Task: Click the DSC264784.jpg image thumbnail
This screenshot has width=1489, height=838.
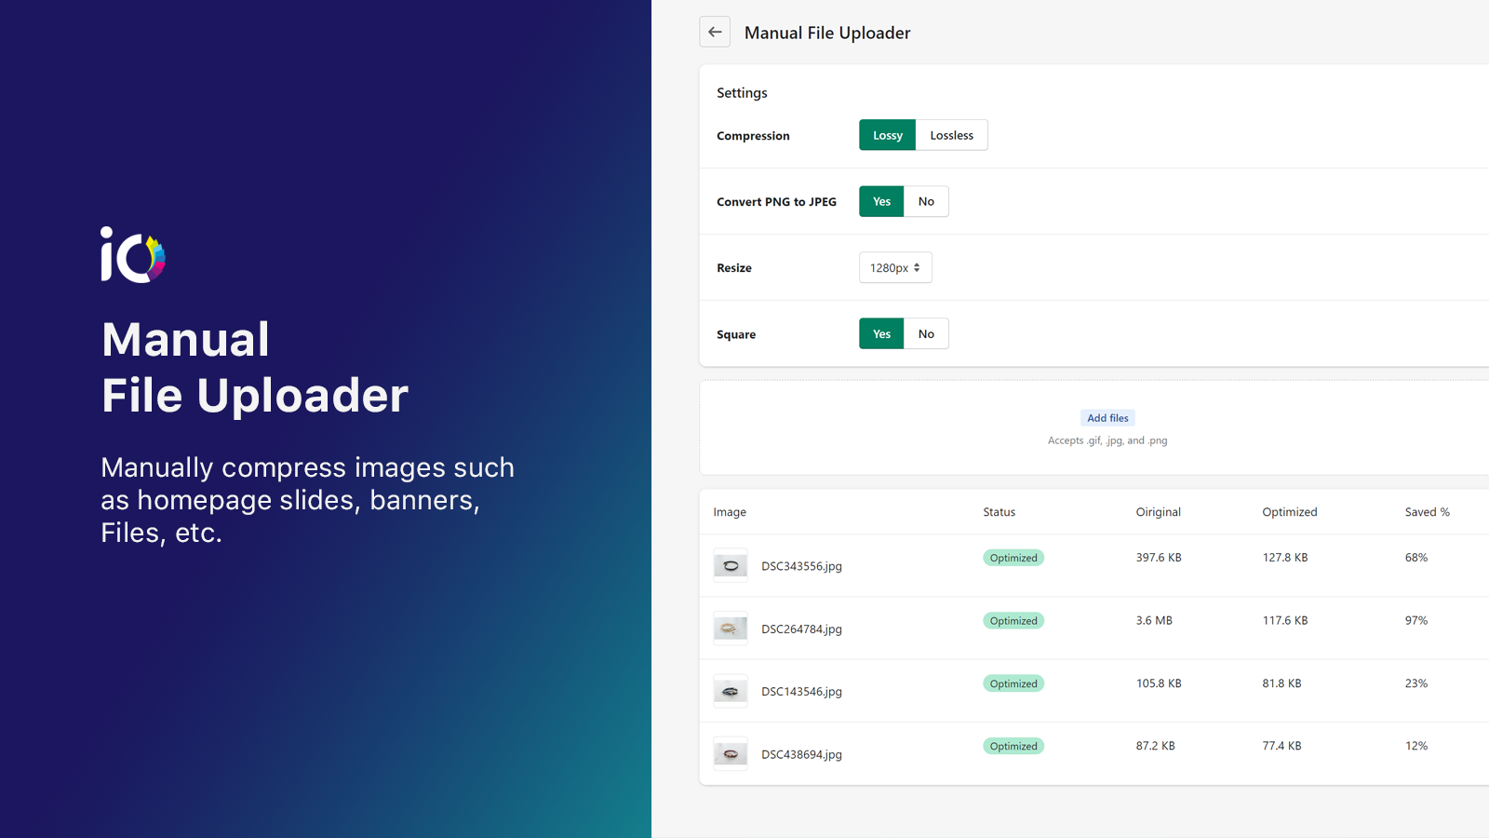Action: pos(730,628)
